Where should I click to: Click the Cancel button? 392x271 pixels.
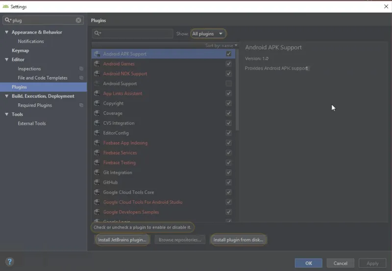click(340, 263)
